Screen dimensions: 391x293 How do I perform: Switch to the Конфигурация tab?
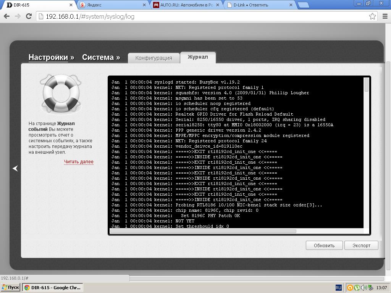tap(153, 58)
